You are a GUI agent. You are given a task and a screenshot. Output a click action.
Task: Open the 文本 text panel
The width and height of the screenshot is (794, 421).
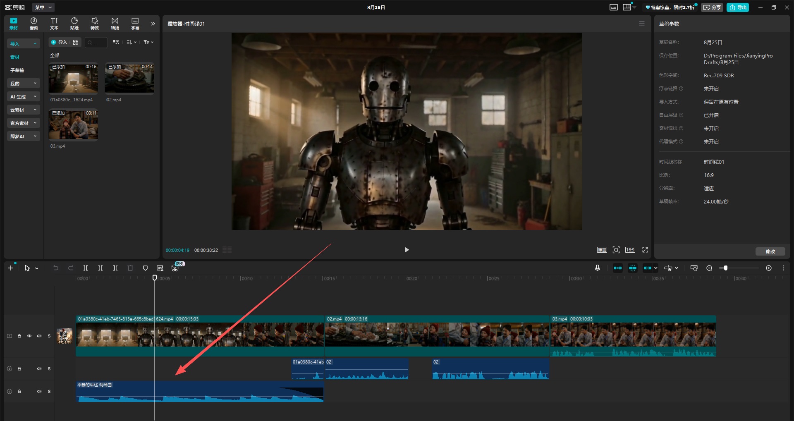pyautogui.click(x=54, y=24)
